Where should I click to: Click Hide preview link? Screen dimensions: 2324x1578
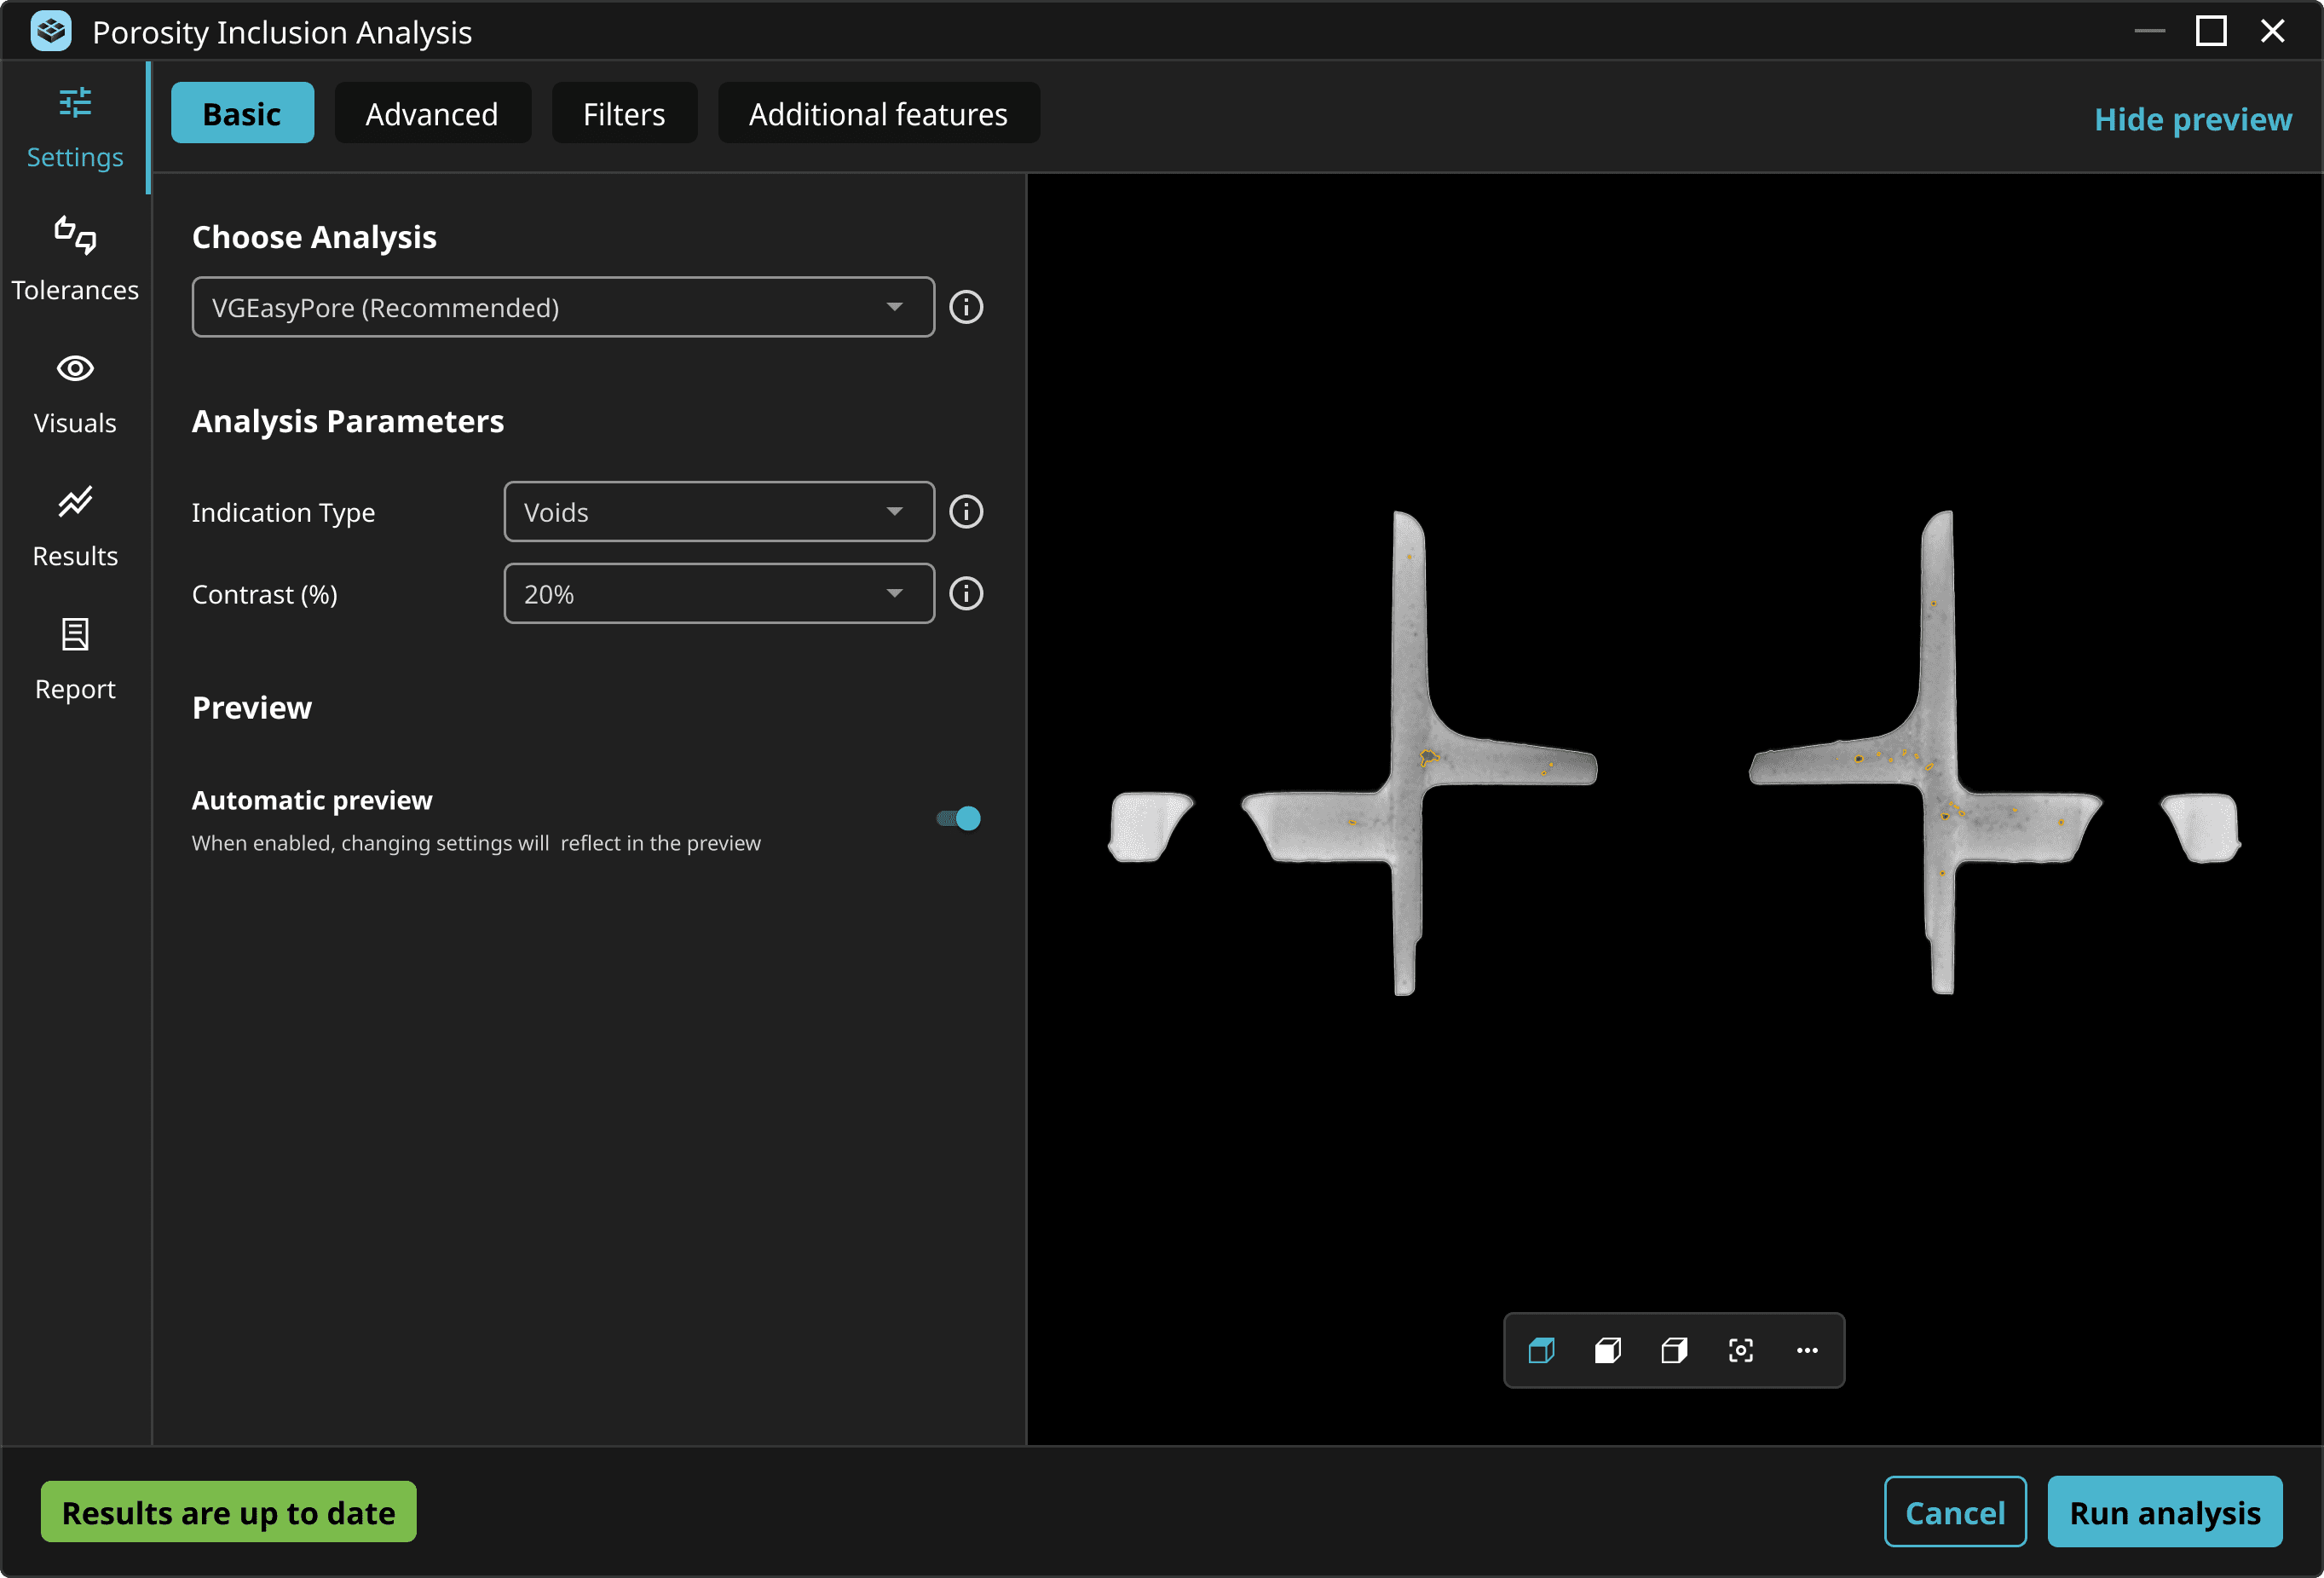[x=2193, y=120]
